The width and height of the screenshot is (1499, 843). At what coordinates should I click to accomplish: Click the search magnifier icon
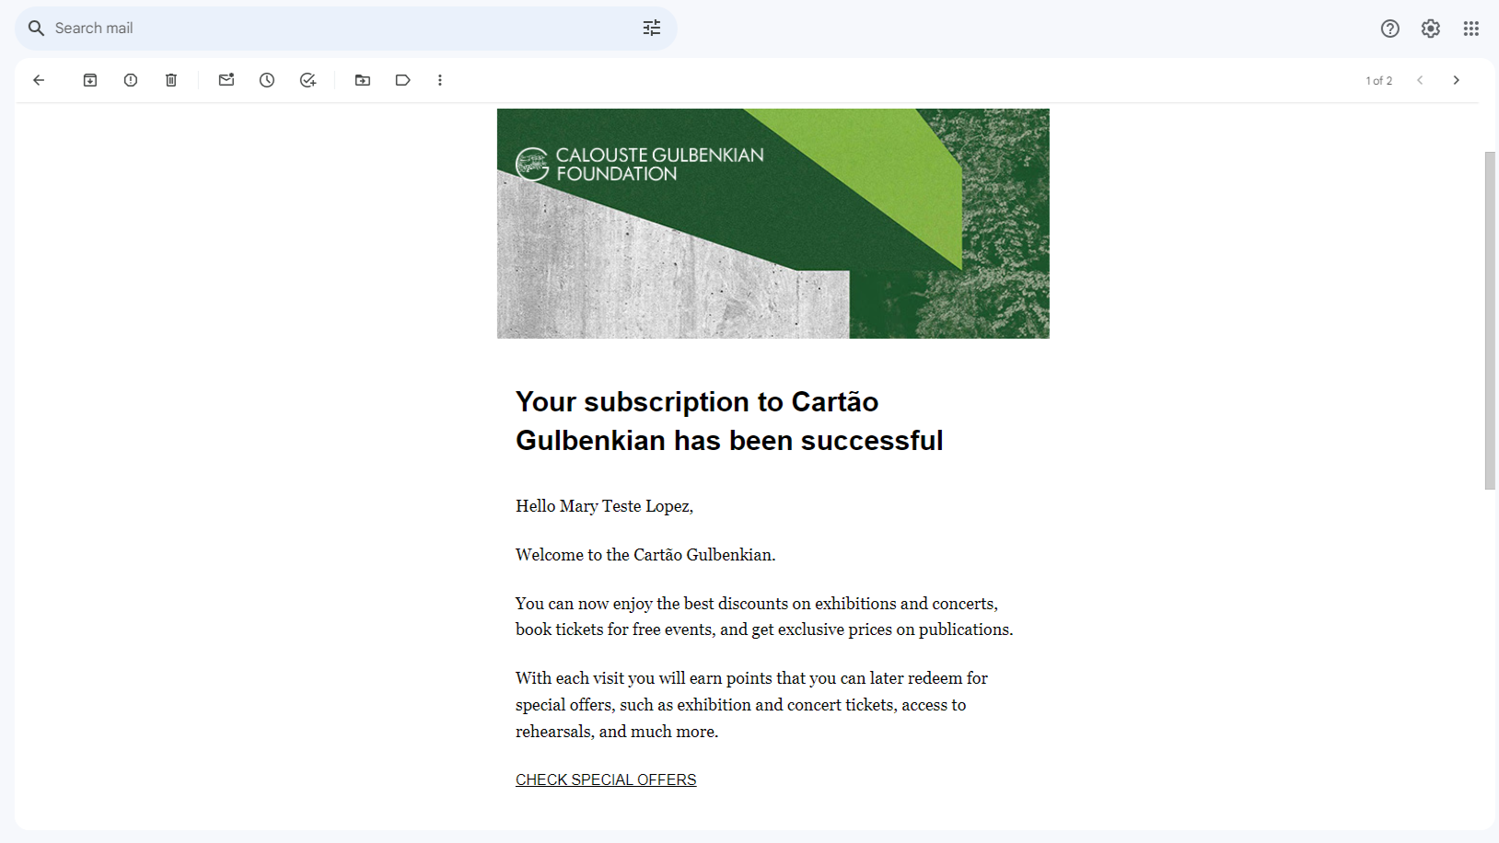(37, 29)
